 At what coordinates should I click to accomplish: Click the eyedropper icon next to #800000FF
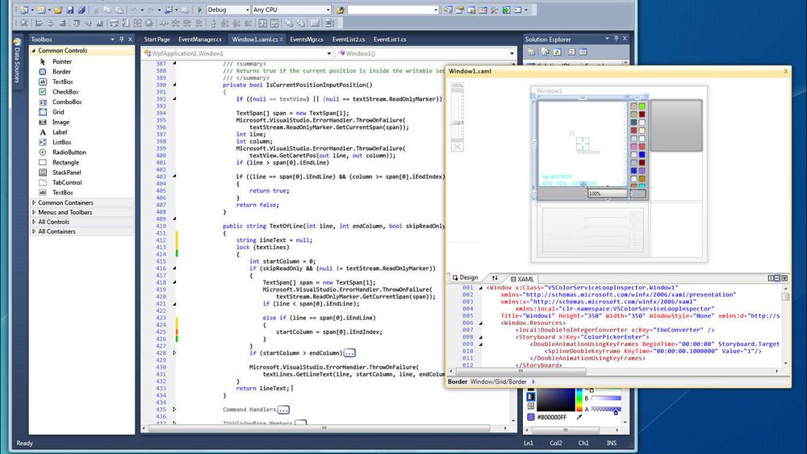(x=579, y=416)
